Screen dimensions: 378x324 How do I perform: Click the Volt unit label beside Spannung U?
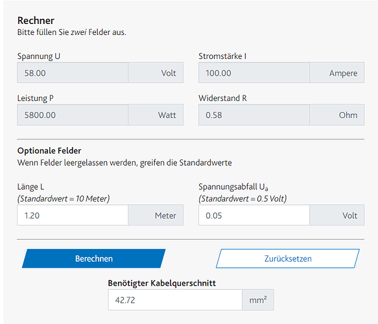point(169,73)
